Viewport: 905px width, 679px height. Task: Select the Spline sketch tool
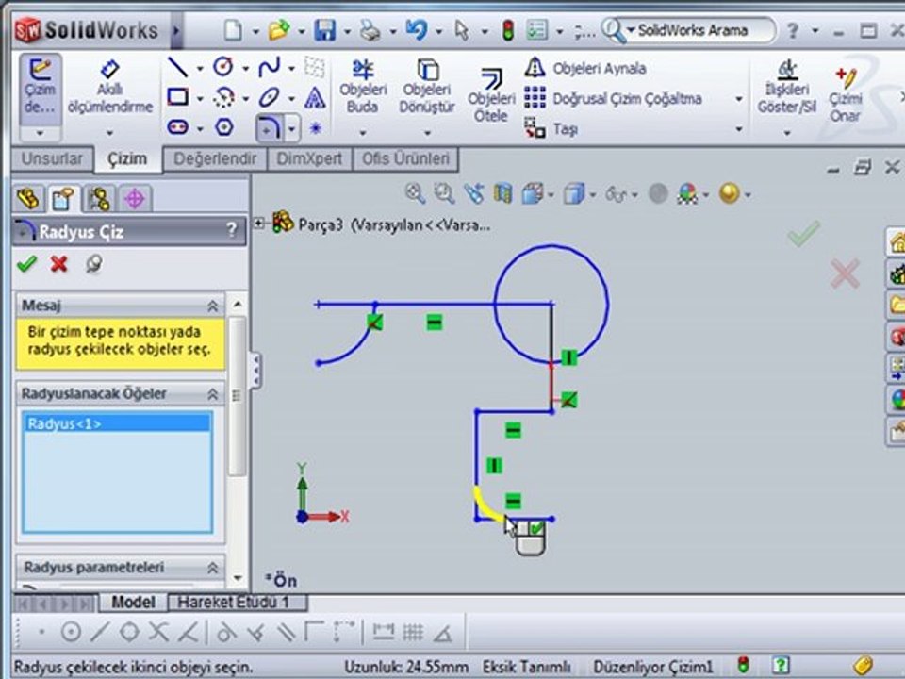270,67
